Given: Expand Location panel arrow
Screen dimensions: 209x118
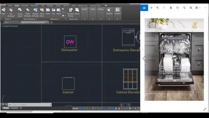Looking at the screenshot, I should point(109,19).
